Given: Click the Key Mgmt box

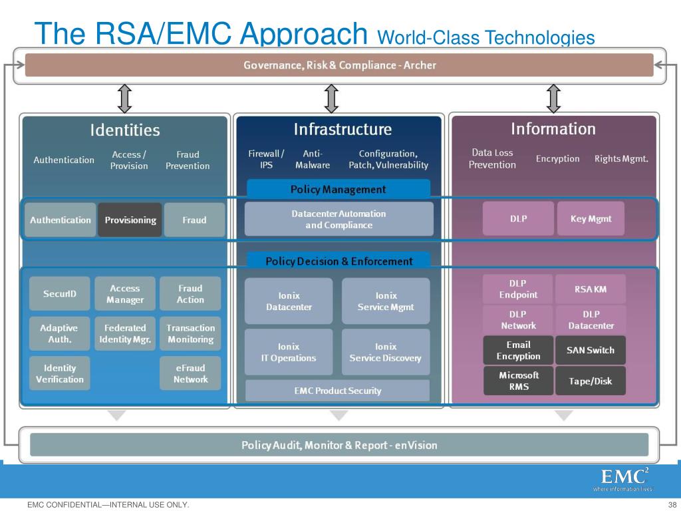Looking at the screenshot, I should coord(591,218).
